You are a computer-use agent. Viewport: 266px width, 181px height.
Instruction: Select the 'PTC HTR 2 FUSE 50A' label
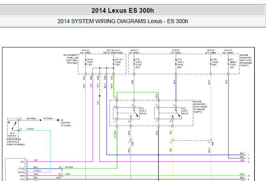[x=139, y=63]
